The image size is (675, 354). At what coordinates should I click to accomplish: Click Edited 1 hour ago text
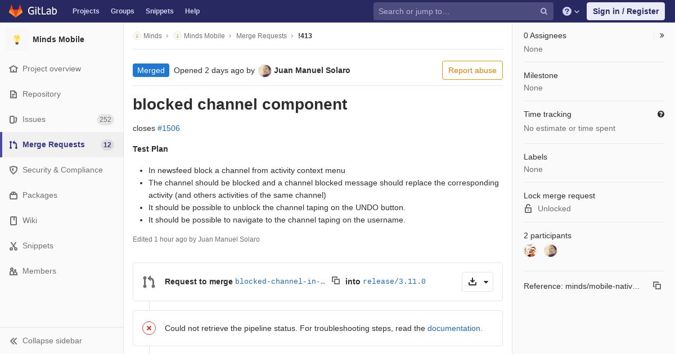pos(196,239)
